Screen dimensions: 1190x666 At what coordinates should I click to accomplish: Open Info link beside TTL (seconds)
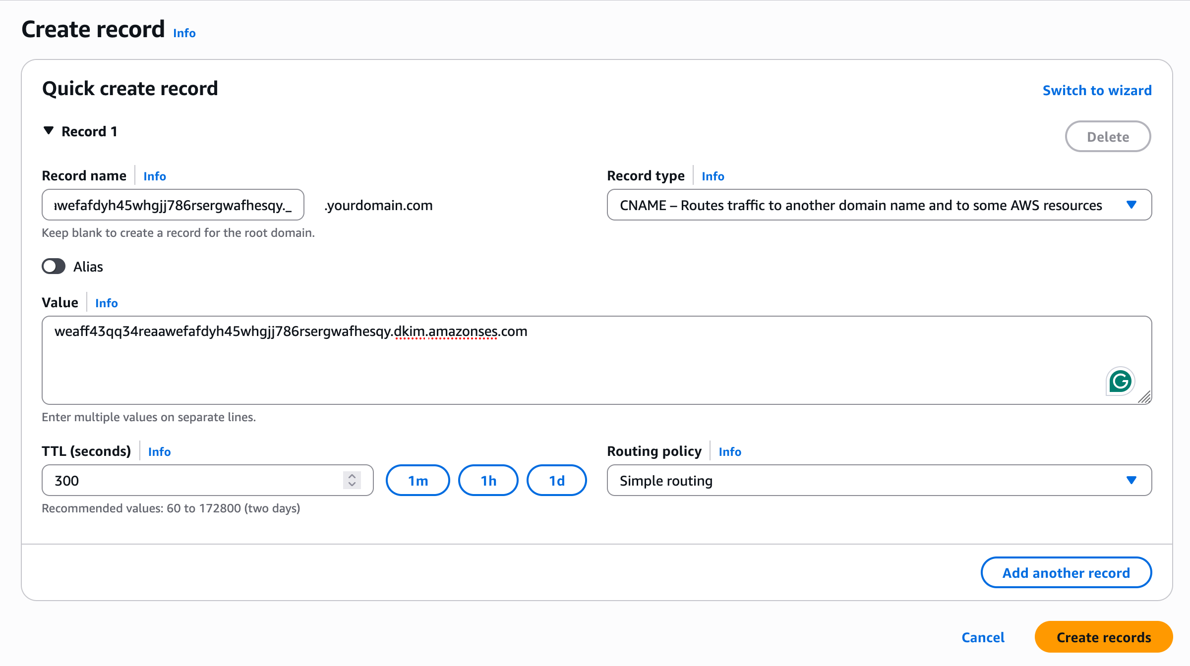159,452
